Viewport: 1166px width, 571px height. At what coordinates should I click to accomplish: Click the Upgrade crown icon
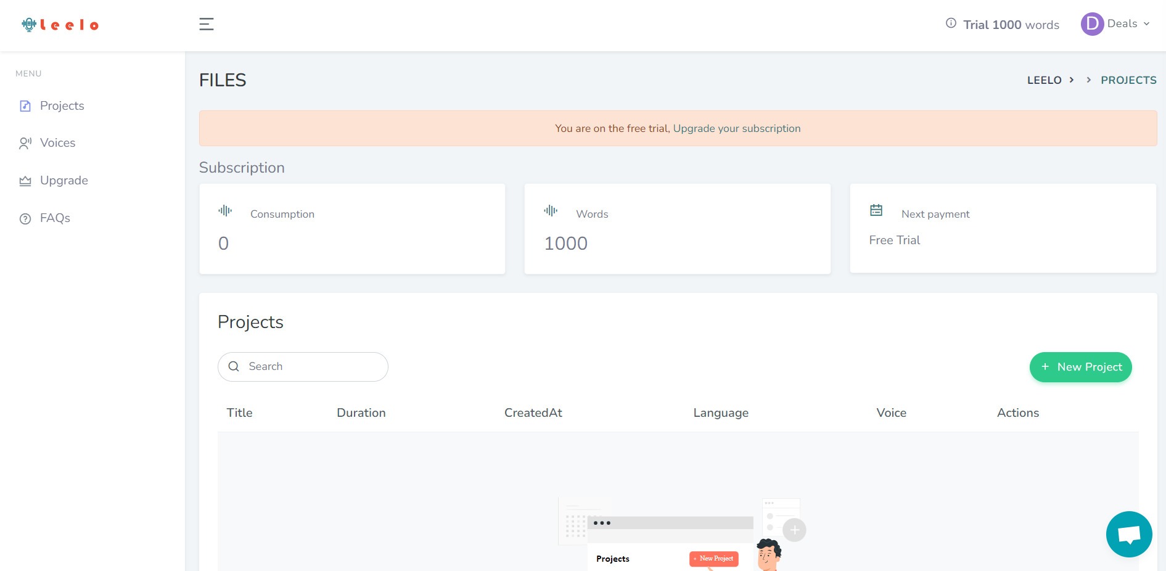click(x=25, y=181)
